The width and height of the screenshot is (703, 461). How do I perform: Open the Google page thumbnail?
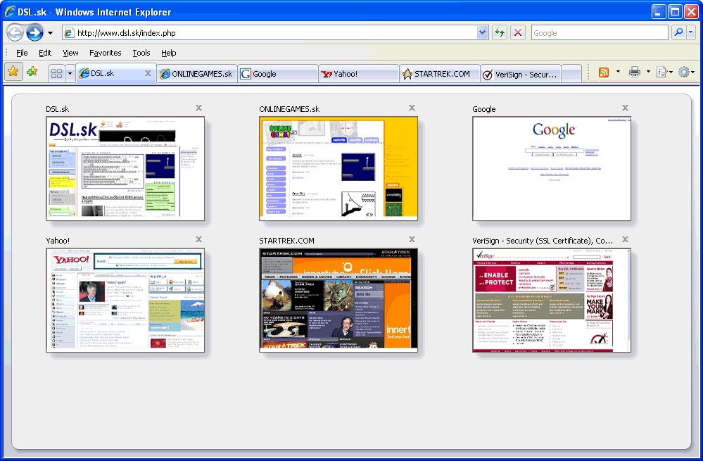(552, 169)
